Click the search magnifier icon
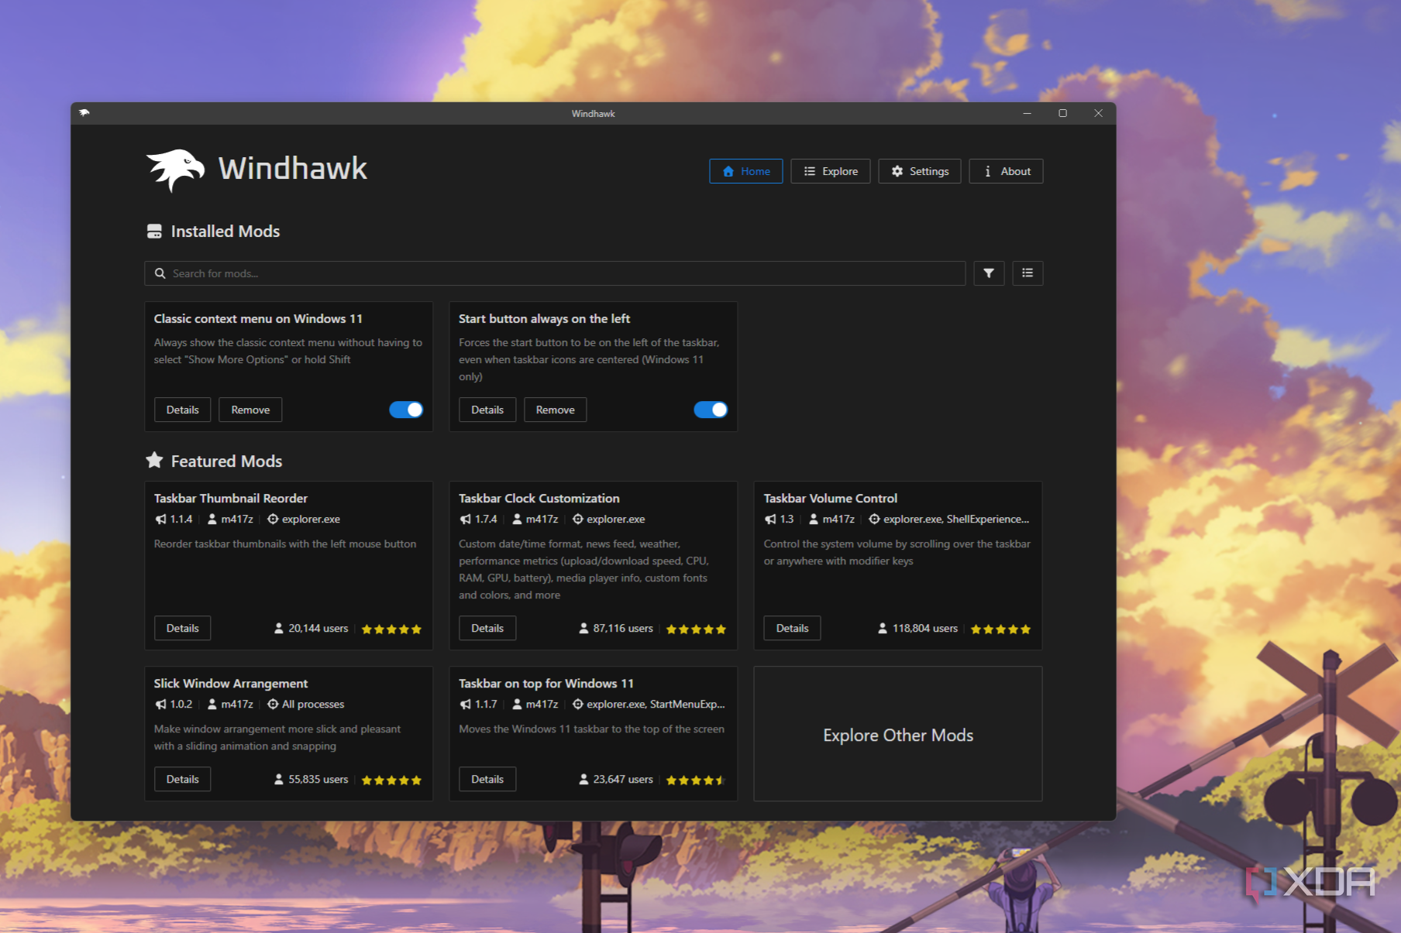This screenshot has width=1401, height=933. (x=160, y=273)
